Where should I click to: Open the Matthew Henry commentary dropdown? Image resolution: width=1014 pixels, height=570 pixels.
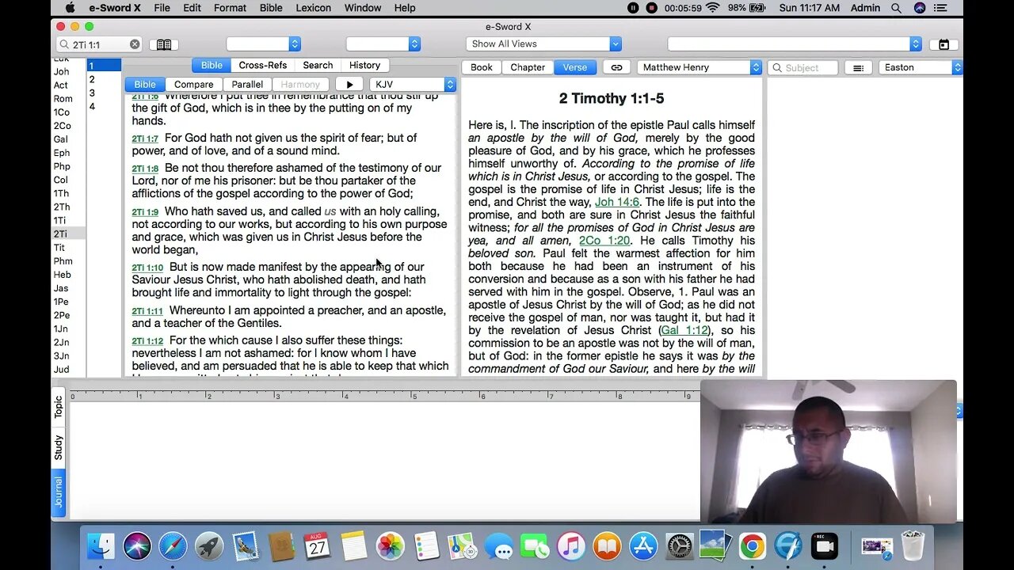tap(700, 67)
